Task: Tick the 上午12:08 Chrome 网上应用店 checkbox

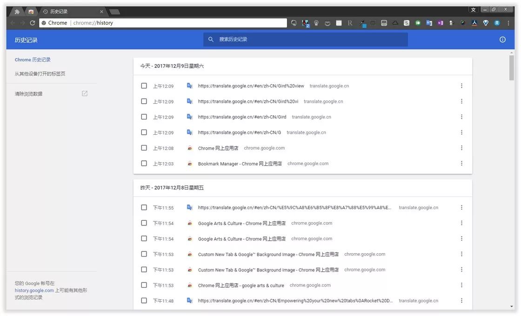Action: [x=144, y=148]
